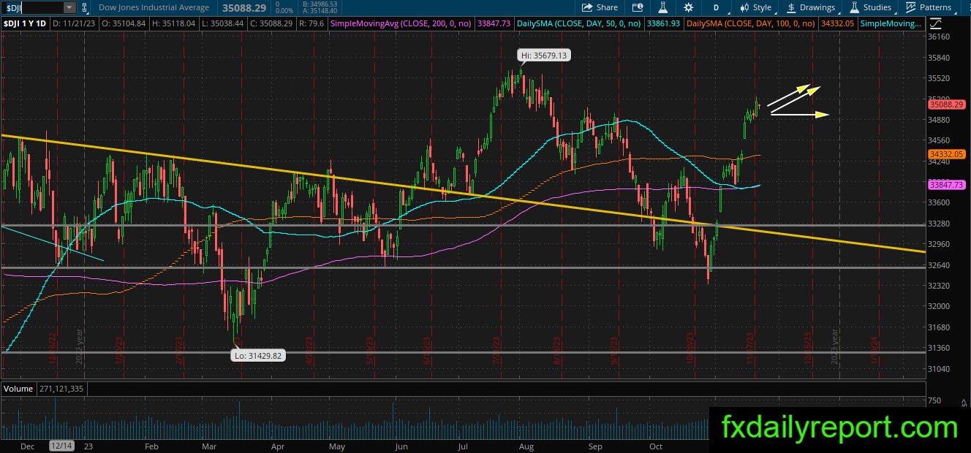Click the date field D: 11/21/23

pyautogui.click(x=73, y=23)
